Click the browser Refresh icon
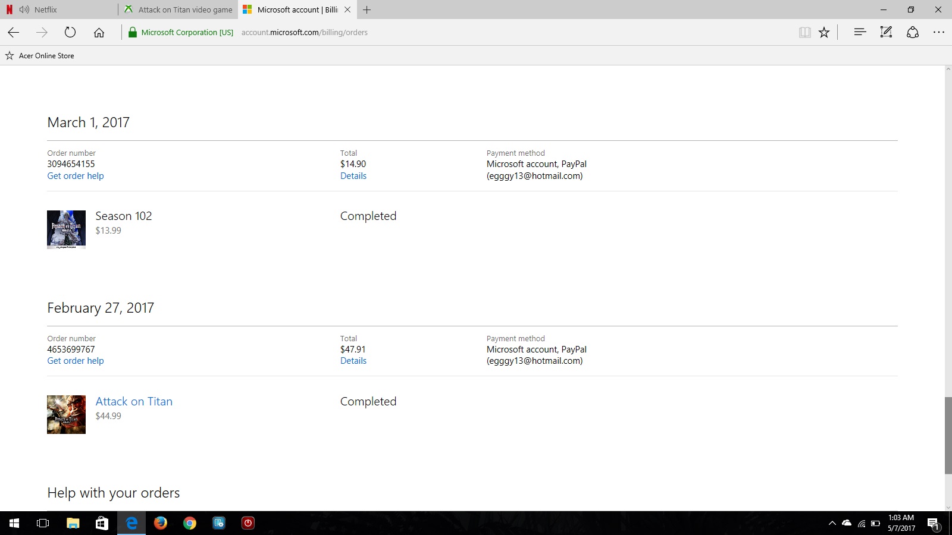Screen dimensions: 952x535 tap(70, 33)
